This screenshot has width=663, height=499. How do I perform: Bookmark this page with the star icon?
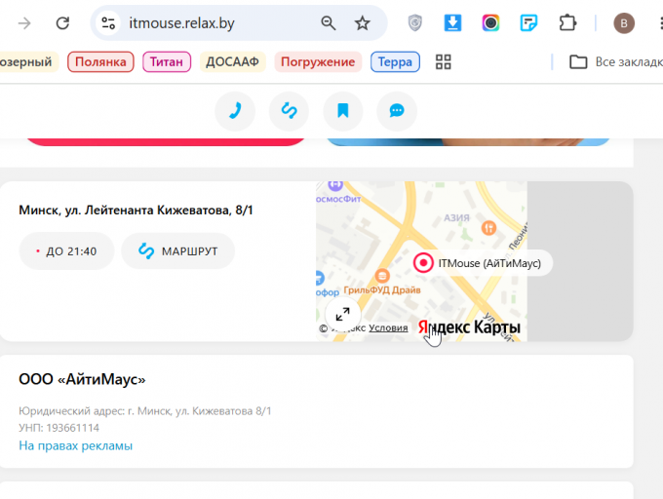[x=362, y=23]
